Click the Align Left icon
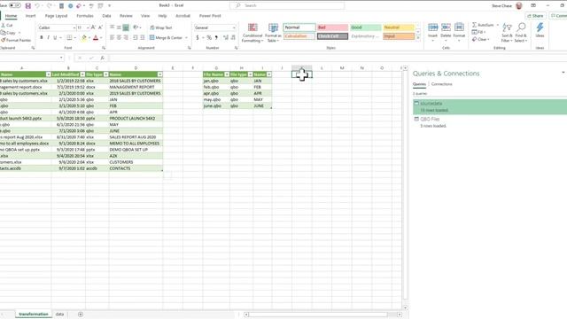 pos(113,37)
